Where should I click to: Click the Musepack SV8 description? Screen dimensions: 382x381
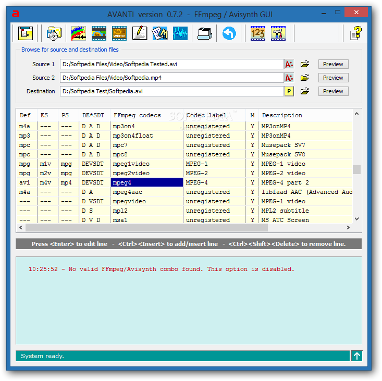(x=283, y=154)
